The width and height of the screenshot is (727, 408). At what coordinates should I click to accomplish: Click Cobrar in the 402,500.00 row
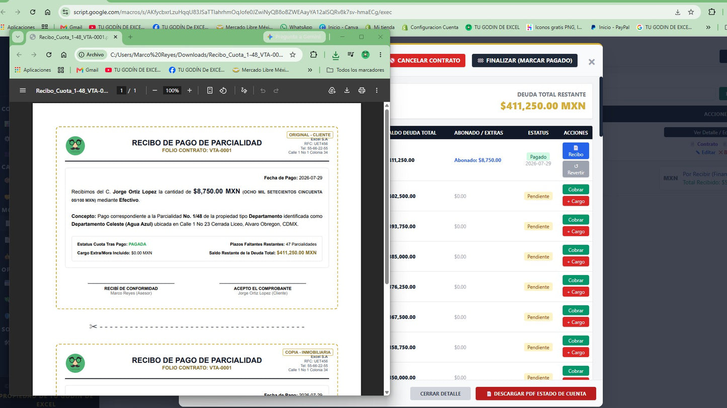[x=576, y=190]
